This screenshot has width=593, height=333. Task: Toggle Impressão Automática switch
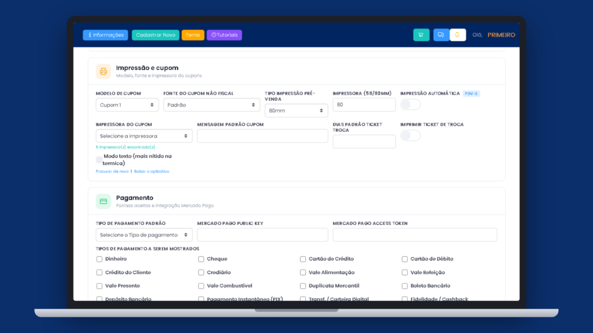411,105
